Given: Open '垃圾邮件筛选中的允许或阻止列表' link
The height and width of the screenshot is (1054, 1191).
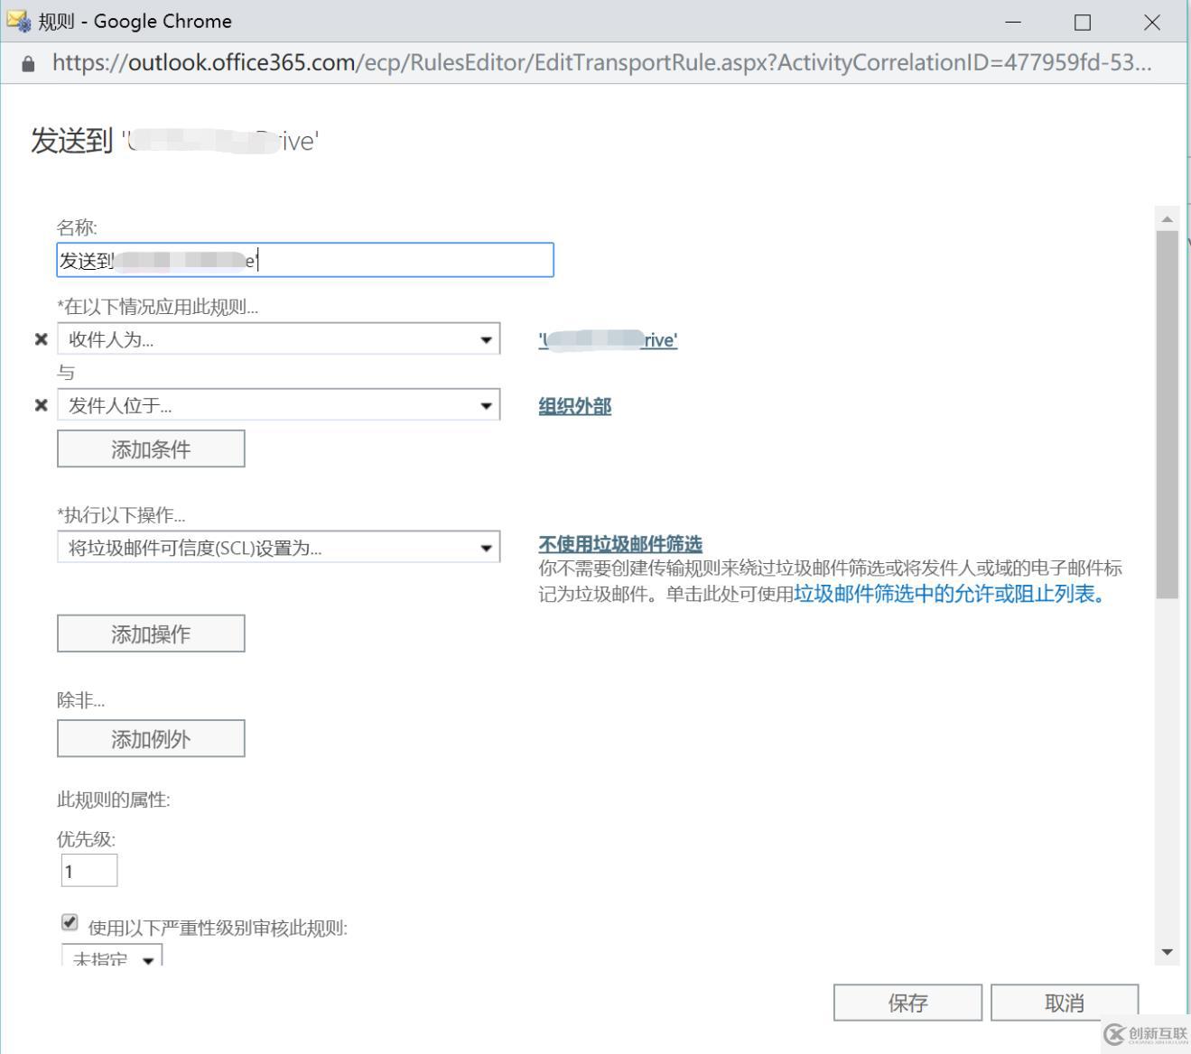Looking at the screenshot, I should click(950, 594).
